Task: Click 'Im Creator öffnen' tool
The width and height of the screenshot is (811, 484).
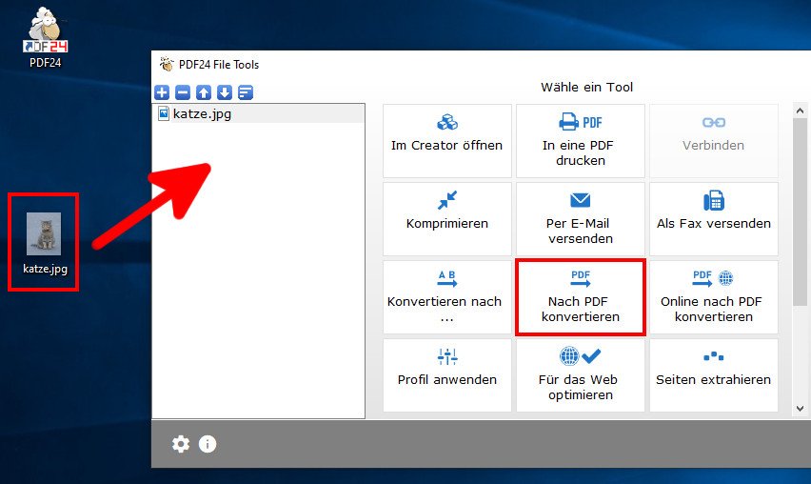Action: tap(446, 140)
